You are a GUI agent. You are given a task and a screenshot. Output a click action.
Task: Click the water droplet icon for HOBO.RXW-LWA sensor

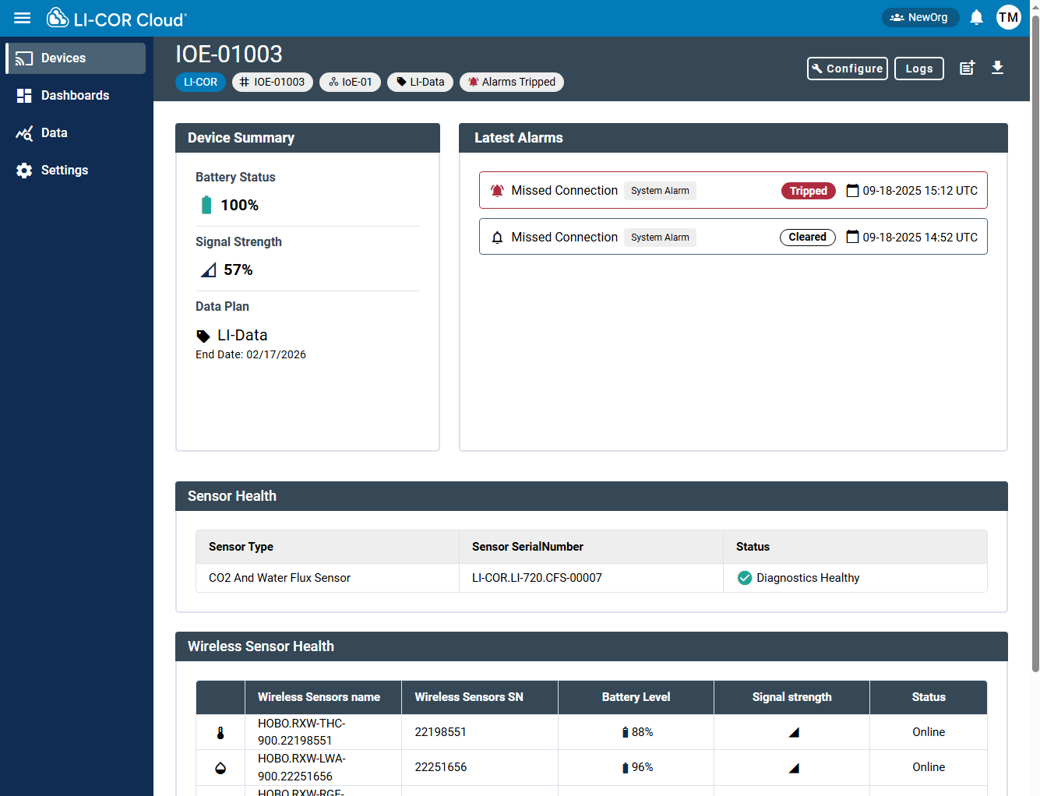220,768
